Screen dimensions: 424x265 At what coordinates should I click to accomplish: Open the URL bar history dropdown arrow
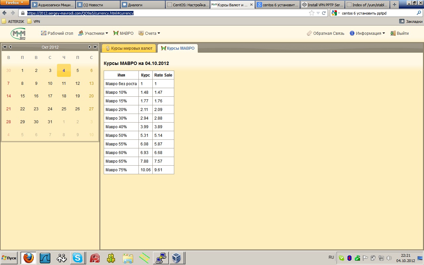[318, 13]
